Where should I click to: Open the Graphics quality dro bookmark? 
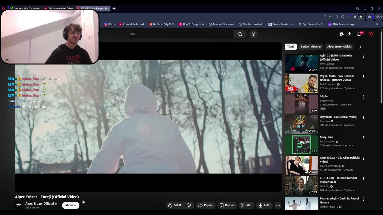click(252, 24)
